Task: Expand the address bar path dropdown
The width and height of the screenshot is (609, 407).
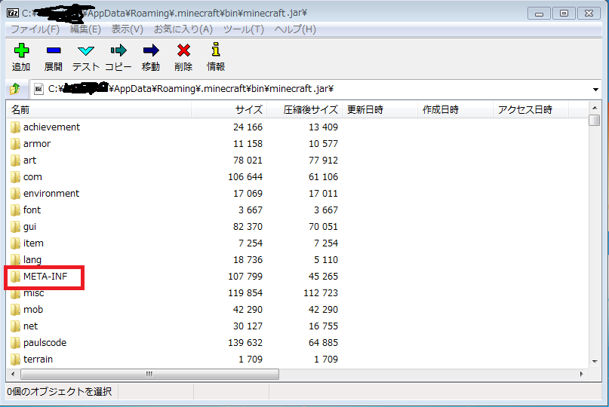Action: pos(595,89)
